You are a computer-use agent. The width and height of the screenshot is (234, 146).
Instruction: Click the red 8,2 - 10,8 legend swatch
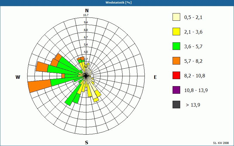point(176,75)
